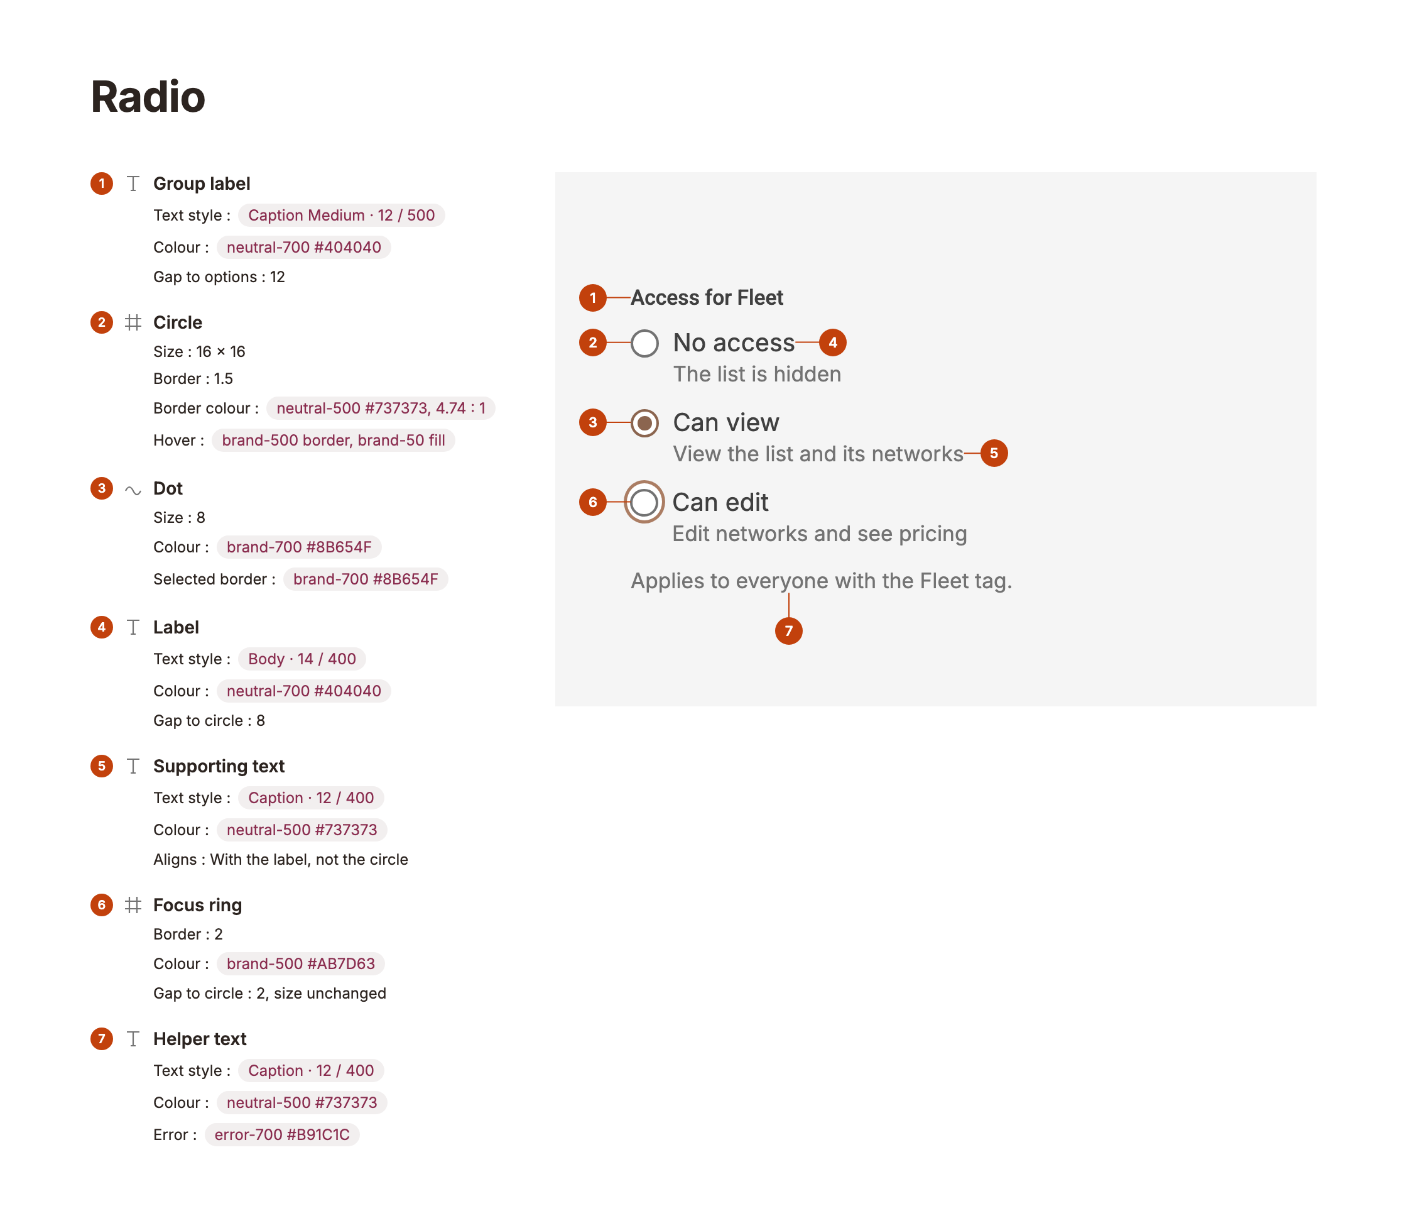The height and width of the screenshot is (1206, 1407).
Task: Click the neutral-500 #737373, 4.74 : 1 chip
Action: tap(380, 408)
